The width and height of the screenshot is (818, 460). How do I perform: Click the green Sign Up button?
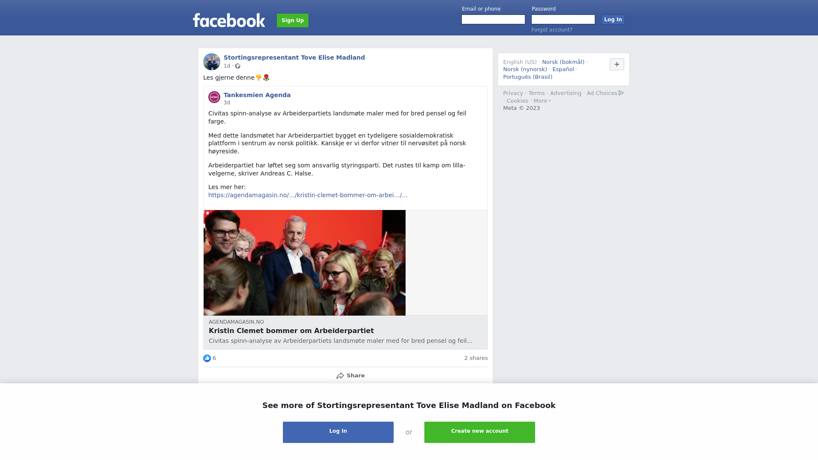[x=293, y=20]
